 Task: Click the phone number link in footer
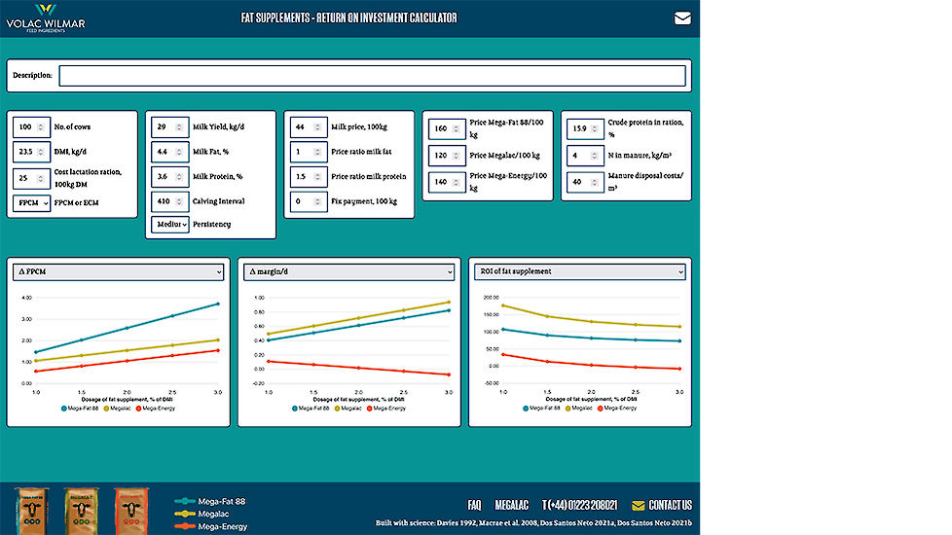point(579,505)
